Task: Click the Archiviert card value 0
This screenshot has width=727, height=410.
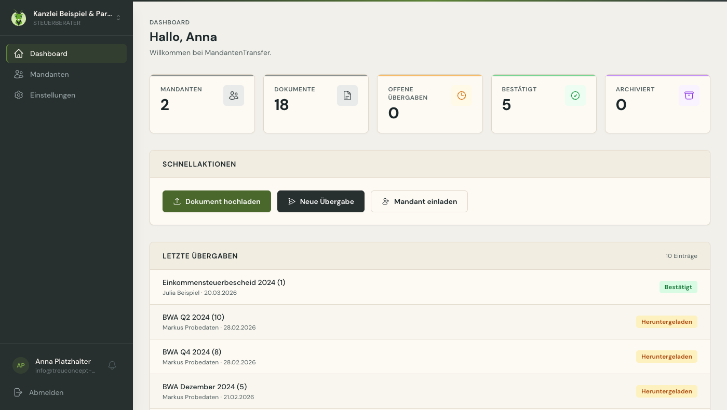Action: (x=621, y=105)
